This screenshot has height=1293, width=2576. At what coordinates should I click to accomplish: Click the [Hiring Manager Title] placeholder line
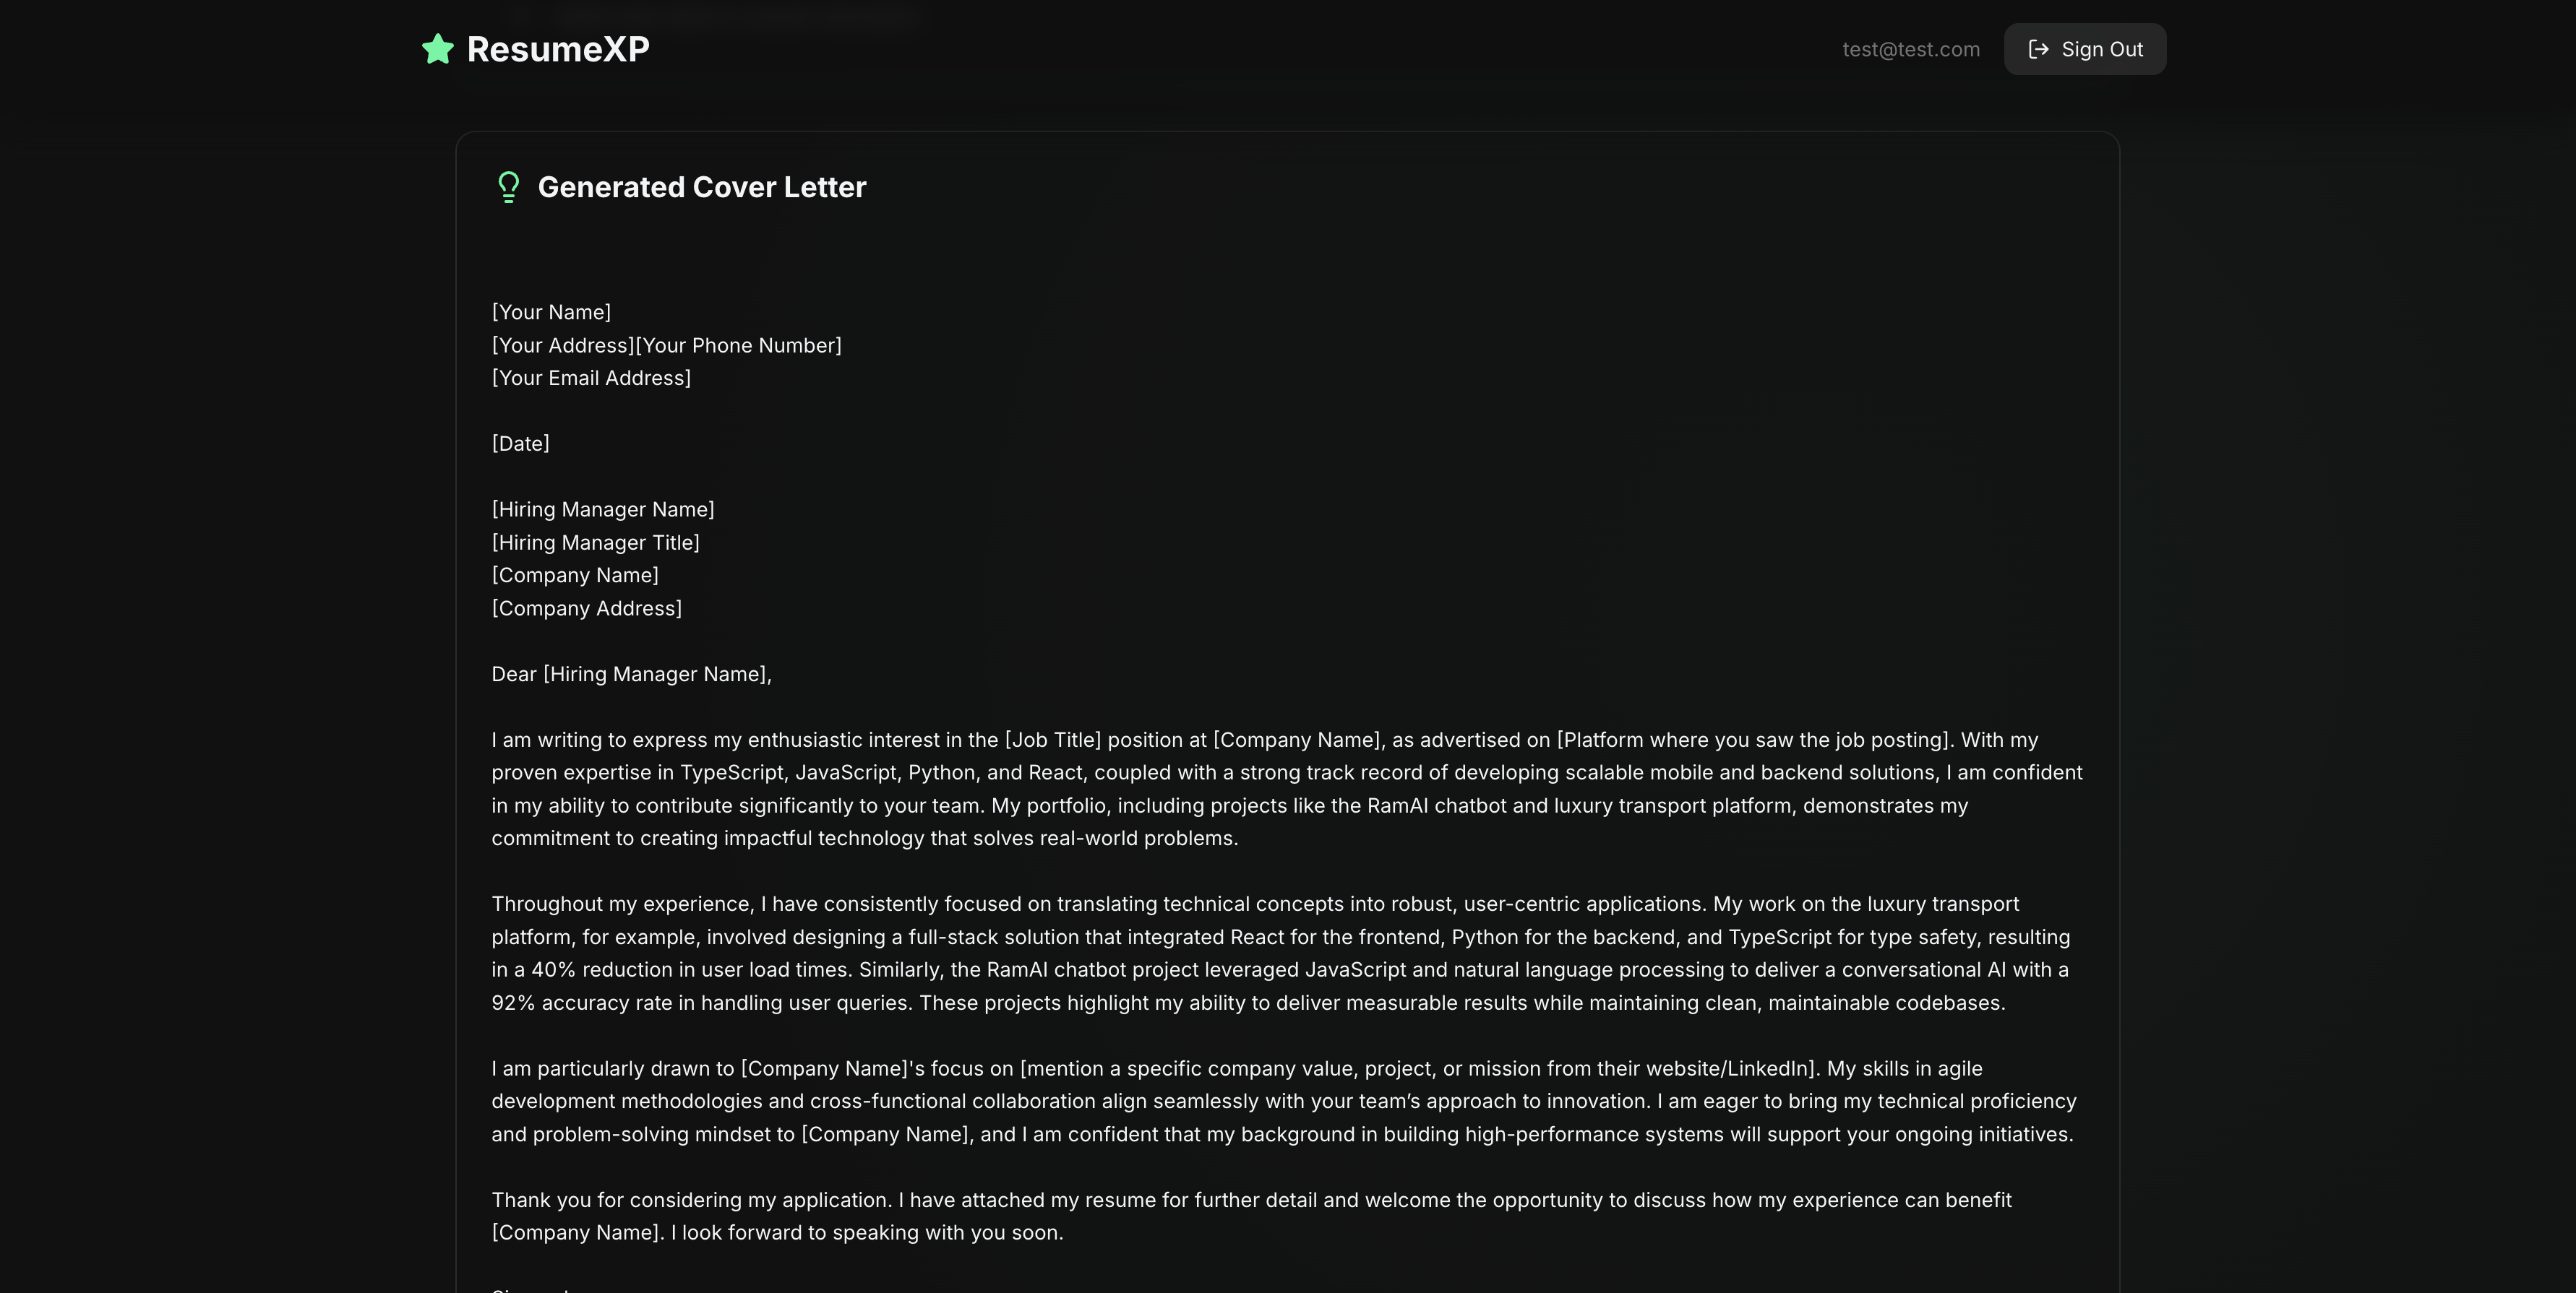[595, 542]
